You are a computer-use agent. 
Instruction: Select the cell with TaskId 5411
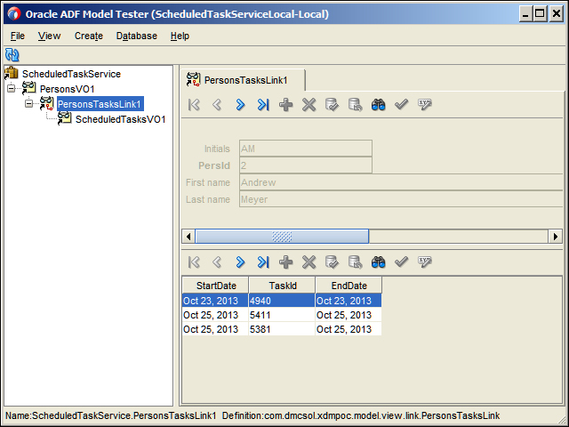point(282,315)
